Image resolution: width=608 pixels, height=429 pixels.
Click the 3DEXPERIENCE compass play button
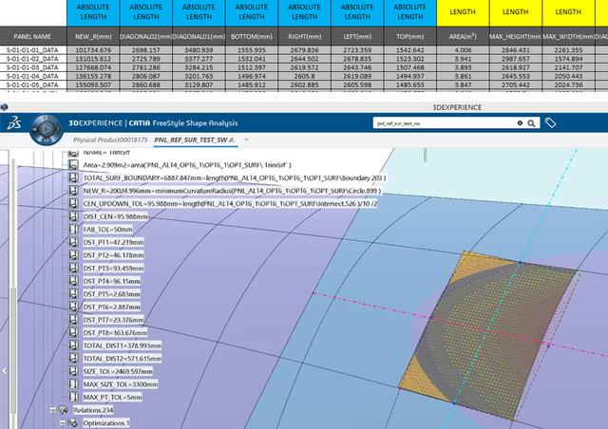pyautogui.click(x=46, y=124)
